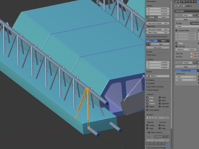199x149 pixels.
Task: Enable the Show Weights checkbox
Action: coord(148,110)
